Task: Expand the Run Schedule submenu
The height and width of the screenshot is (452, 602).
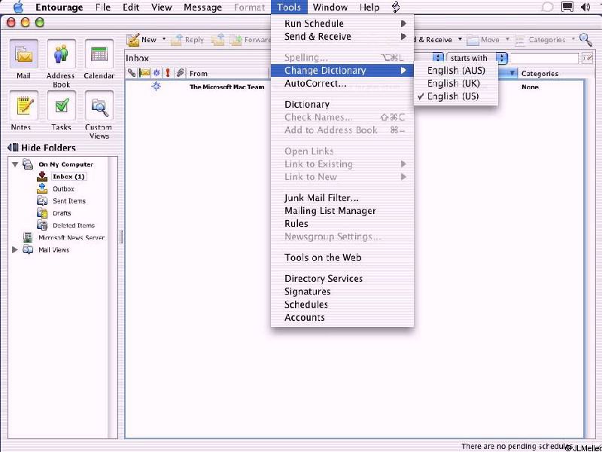Action: [x=342, y=23]
